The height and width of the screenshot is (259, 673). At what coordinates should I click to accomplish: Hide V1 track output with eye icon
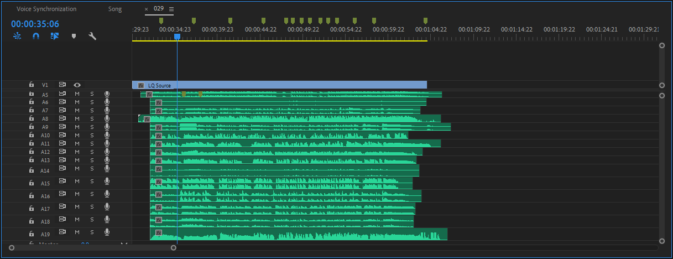click(77, 85)
